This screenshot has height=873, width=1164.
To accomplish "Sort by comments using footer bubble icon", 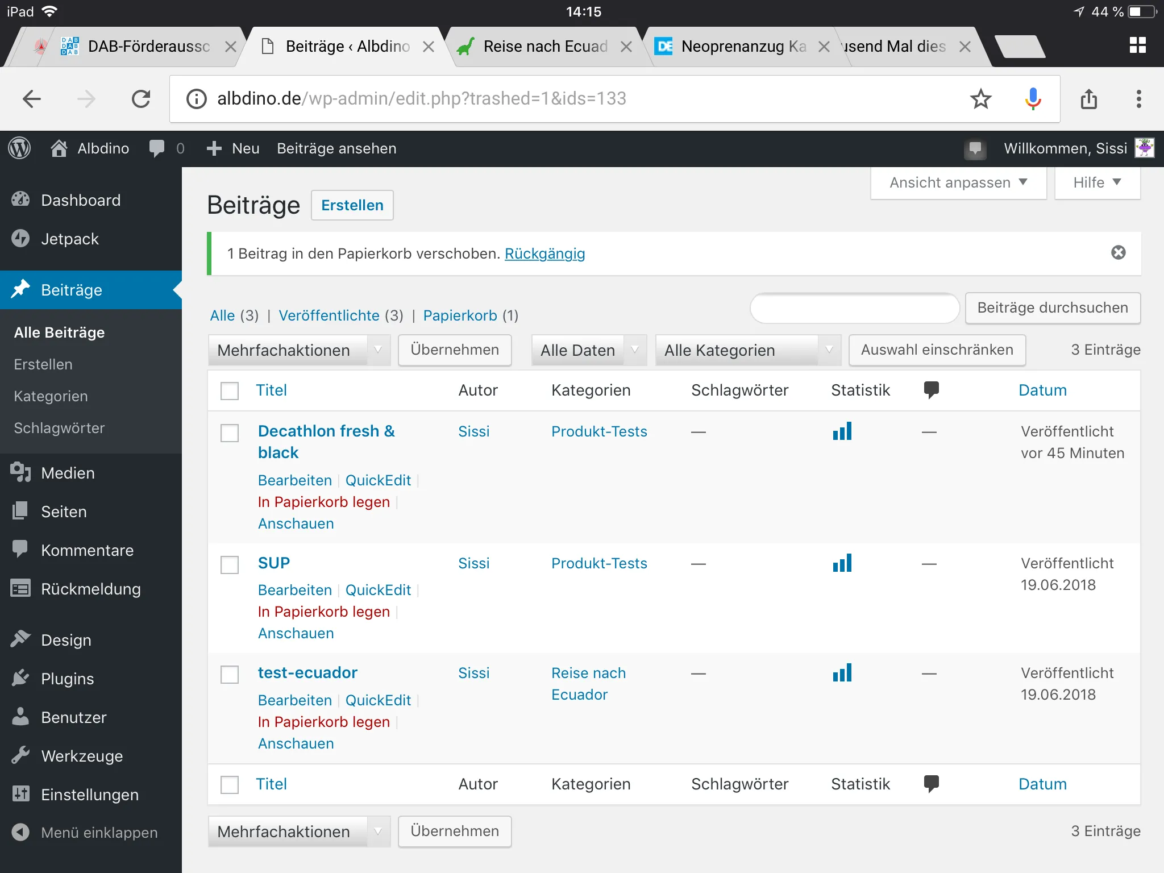I will point(931,784).
